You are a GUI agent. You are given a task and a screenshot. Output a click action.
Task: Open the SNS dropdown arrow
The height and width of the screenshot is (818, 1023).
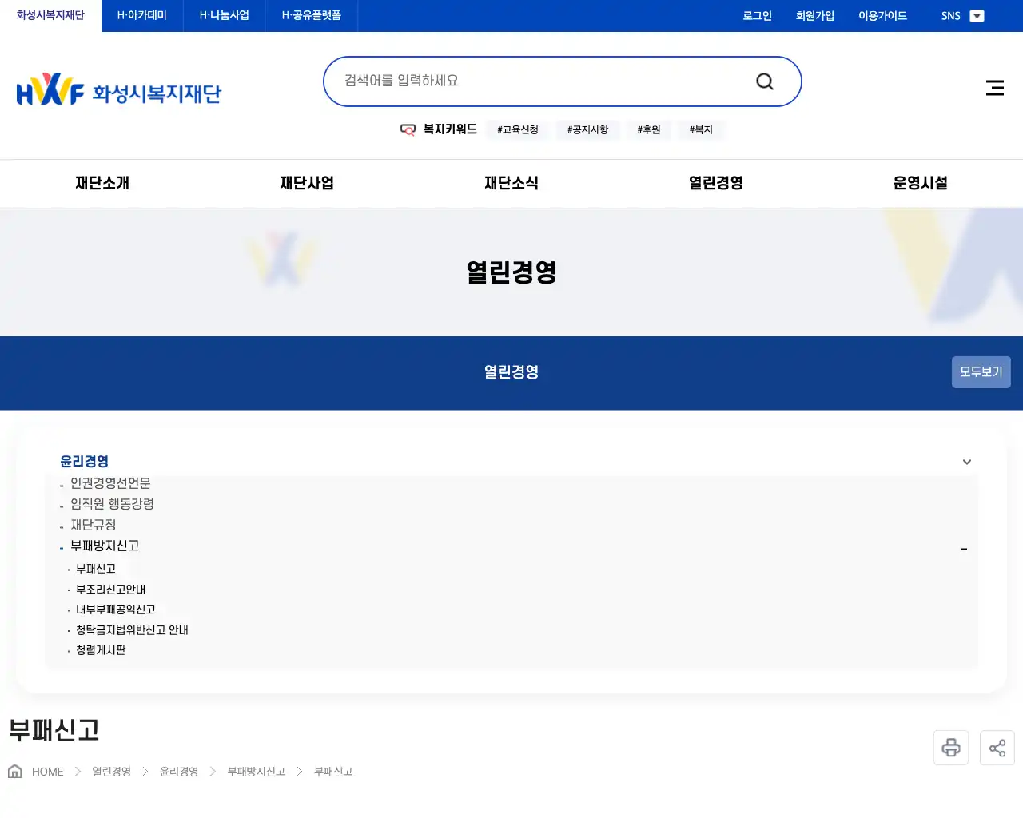977,15
